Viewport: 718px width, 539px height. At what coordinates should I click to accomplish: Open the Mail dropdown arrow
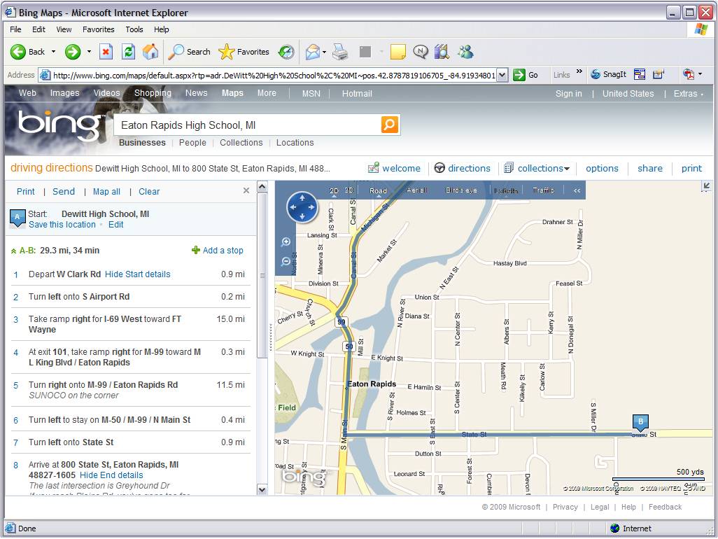[x=324, y=52]
